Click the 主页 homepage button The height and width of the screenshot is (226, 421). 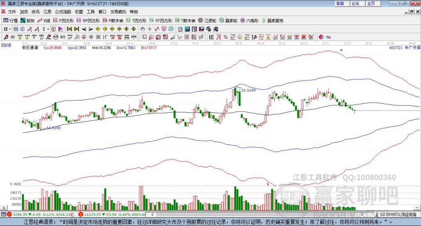click(373, 3)
